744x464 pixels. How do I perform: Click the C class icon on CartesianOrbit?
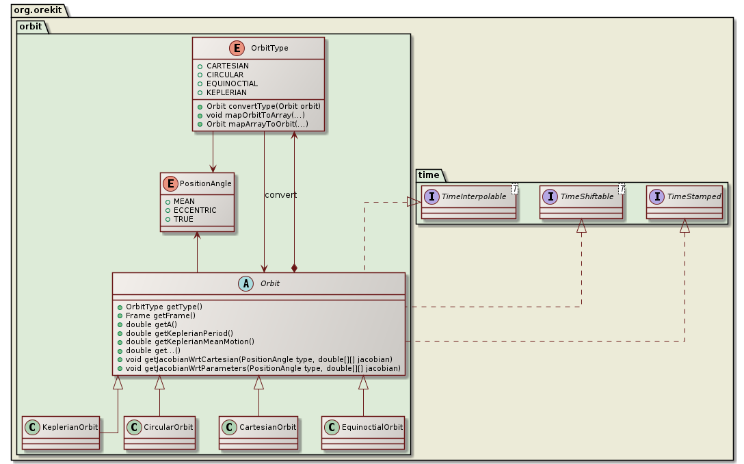tap(228, 426)
